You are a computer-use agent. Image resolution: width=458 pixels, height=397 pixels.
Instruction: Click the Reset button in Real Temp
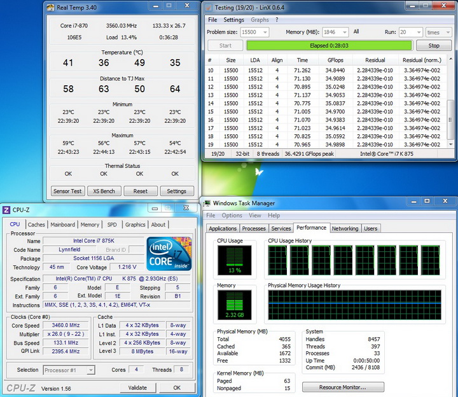click(141, 191)
